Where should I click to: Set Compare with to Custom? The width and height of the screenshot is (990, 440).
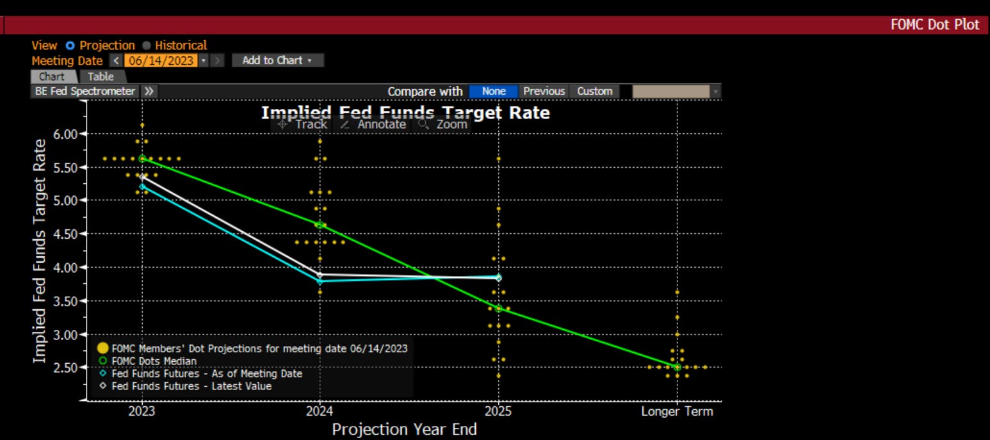[594, 91]
